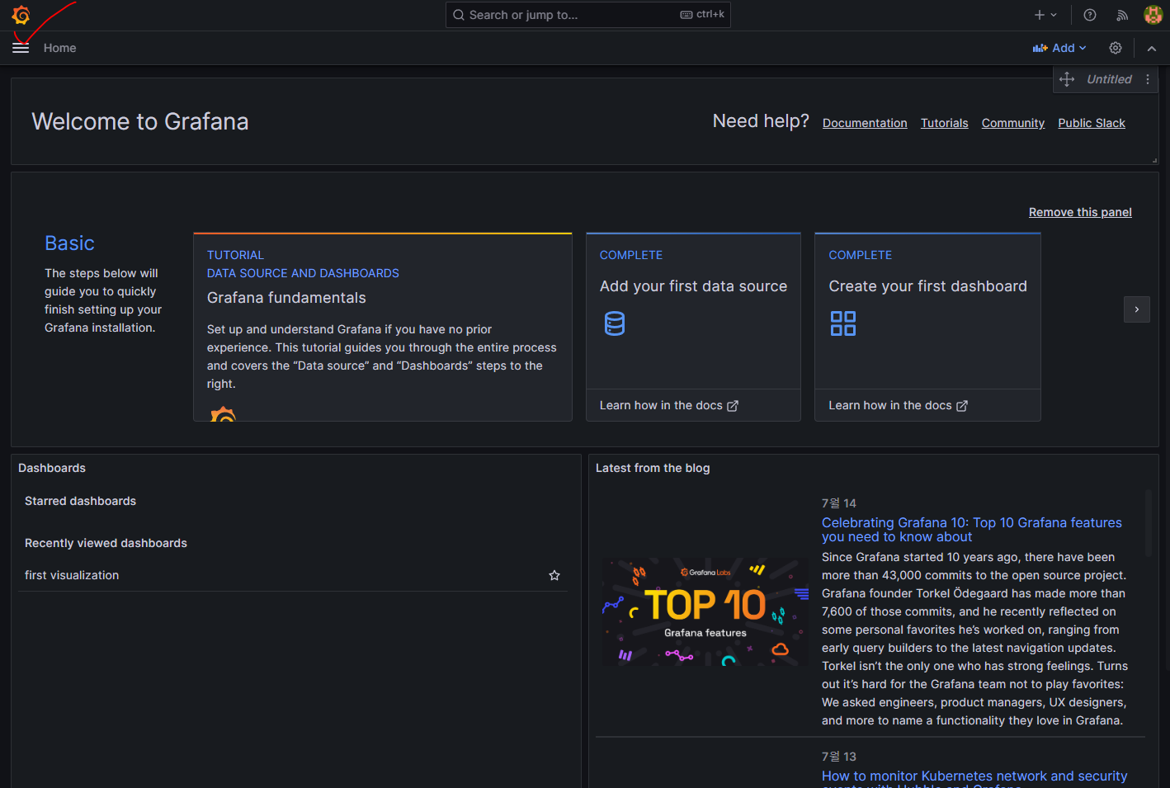
Task: Click the blog panel scrollbar
Action: [1148, 523]
